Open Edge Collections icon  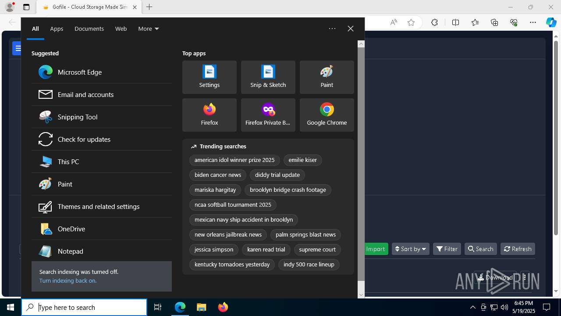coord(494,22)
